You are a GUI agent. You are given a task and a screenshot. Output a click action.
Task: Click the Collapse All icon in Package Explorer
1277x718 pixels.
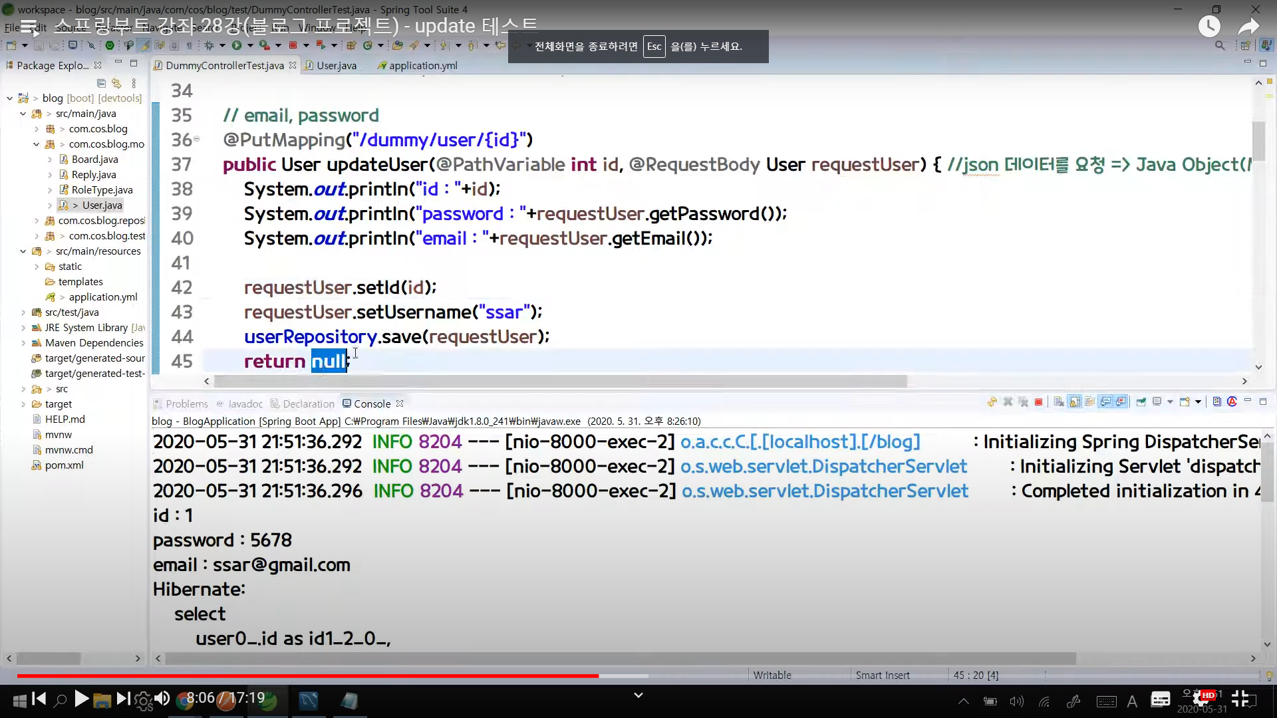tap(101, 83)
